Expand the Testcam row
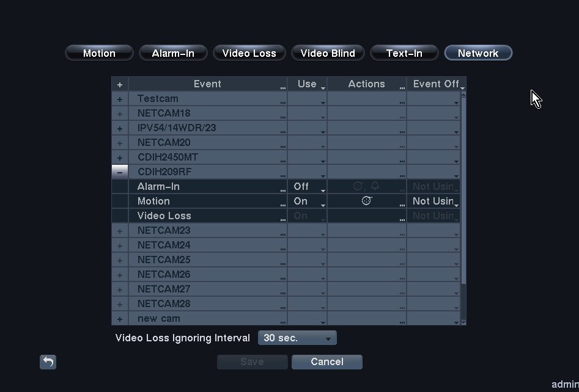This screenshot has width=579, height=392. pos(120,99)
